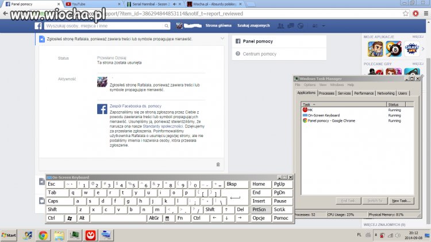Switch to Performance tab in Task Manager
The height and width of the screenshot is (242, 431).
(364, 93)
